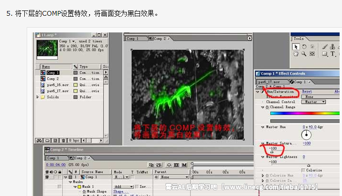Click the current time 0:00:04:00

tap(56, 165)
